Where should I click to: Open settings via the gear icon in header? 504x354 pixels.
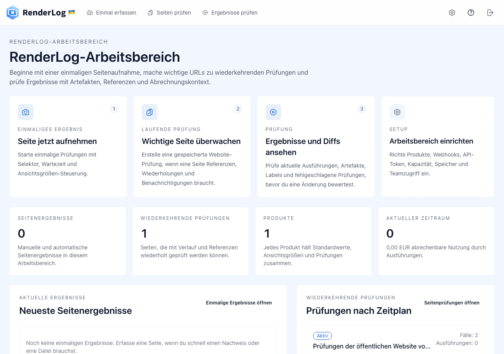point(452,13)
